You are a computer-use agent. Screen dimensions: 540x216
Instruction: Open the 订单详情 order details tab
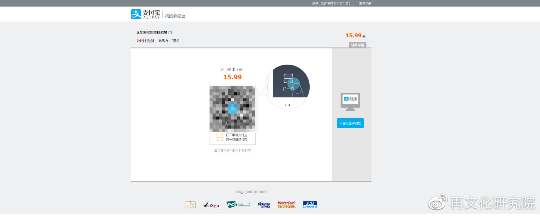358,45
